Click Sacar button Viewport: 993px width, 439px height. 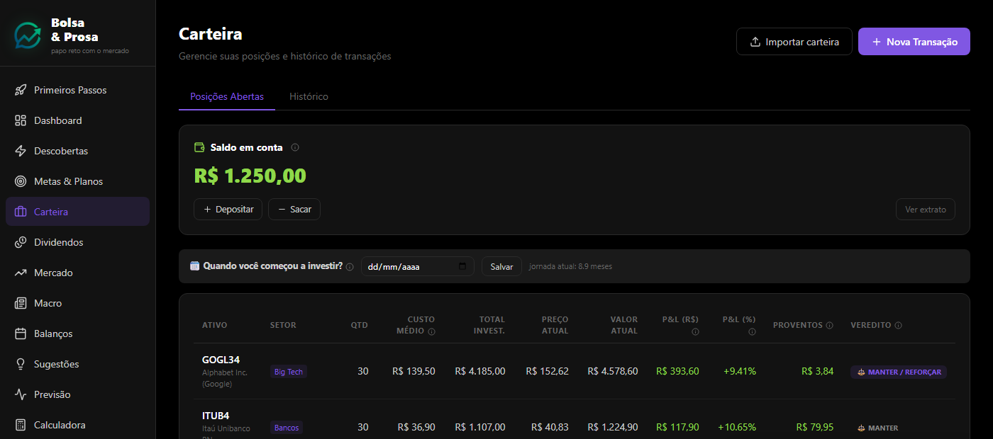tap(294, 210)
